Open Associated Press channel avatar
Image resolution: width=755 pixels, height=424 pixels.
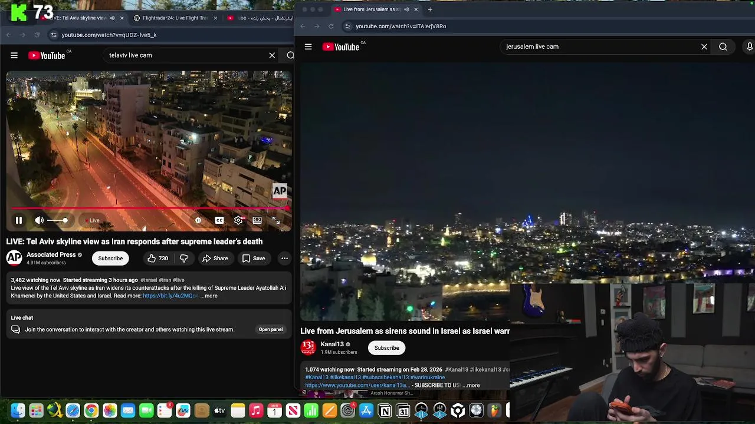[x=14, y=258]
